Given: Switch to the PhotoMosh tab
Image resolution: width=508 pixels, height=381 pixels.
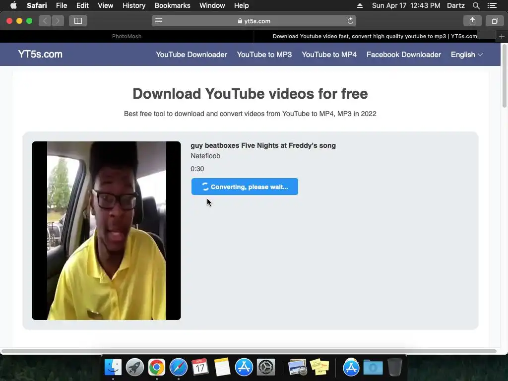Looking at the screenshot, I should (x=127, y=36).
